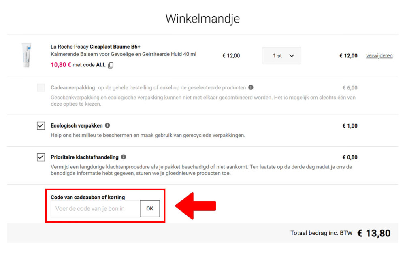
Task: Copy the ALL discount code icon
Action: click(111, 65)
